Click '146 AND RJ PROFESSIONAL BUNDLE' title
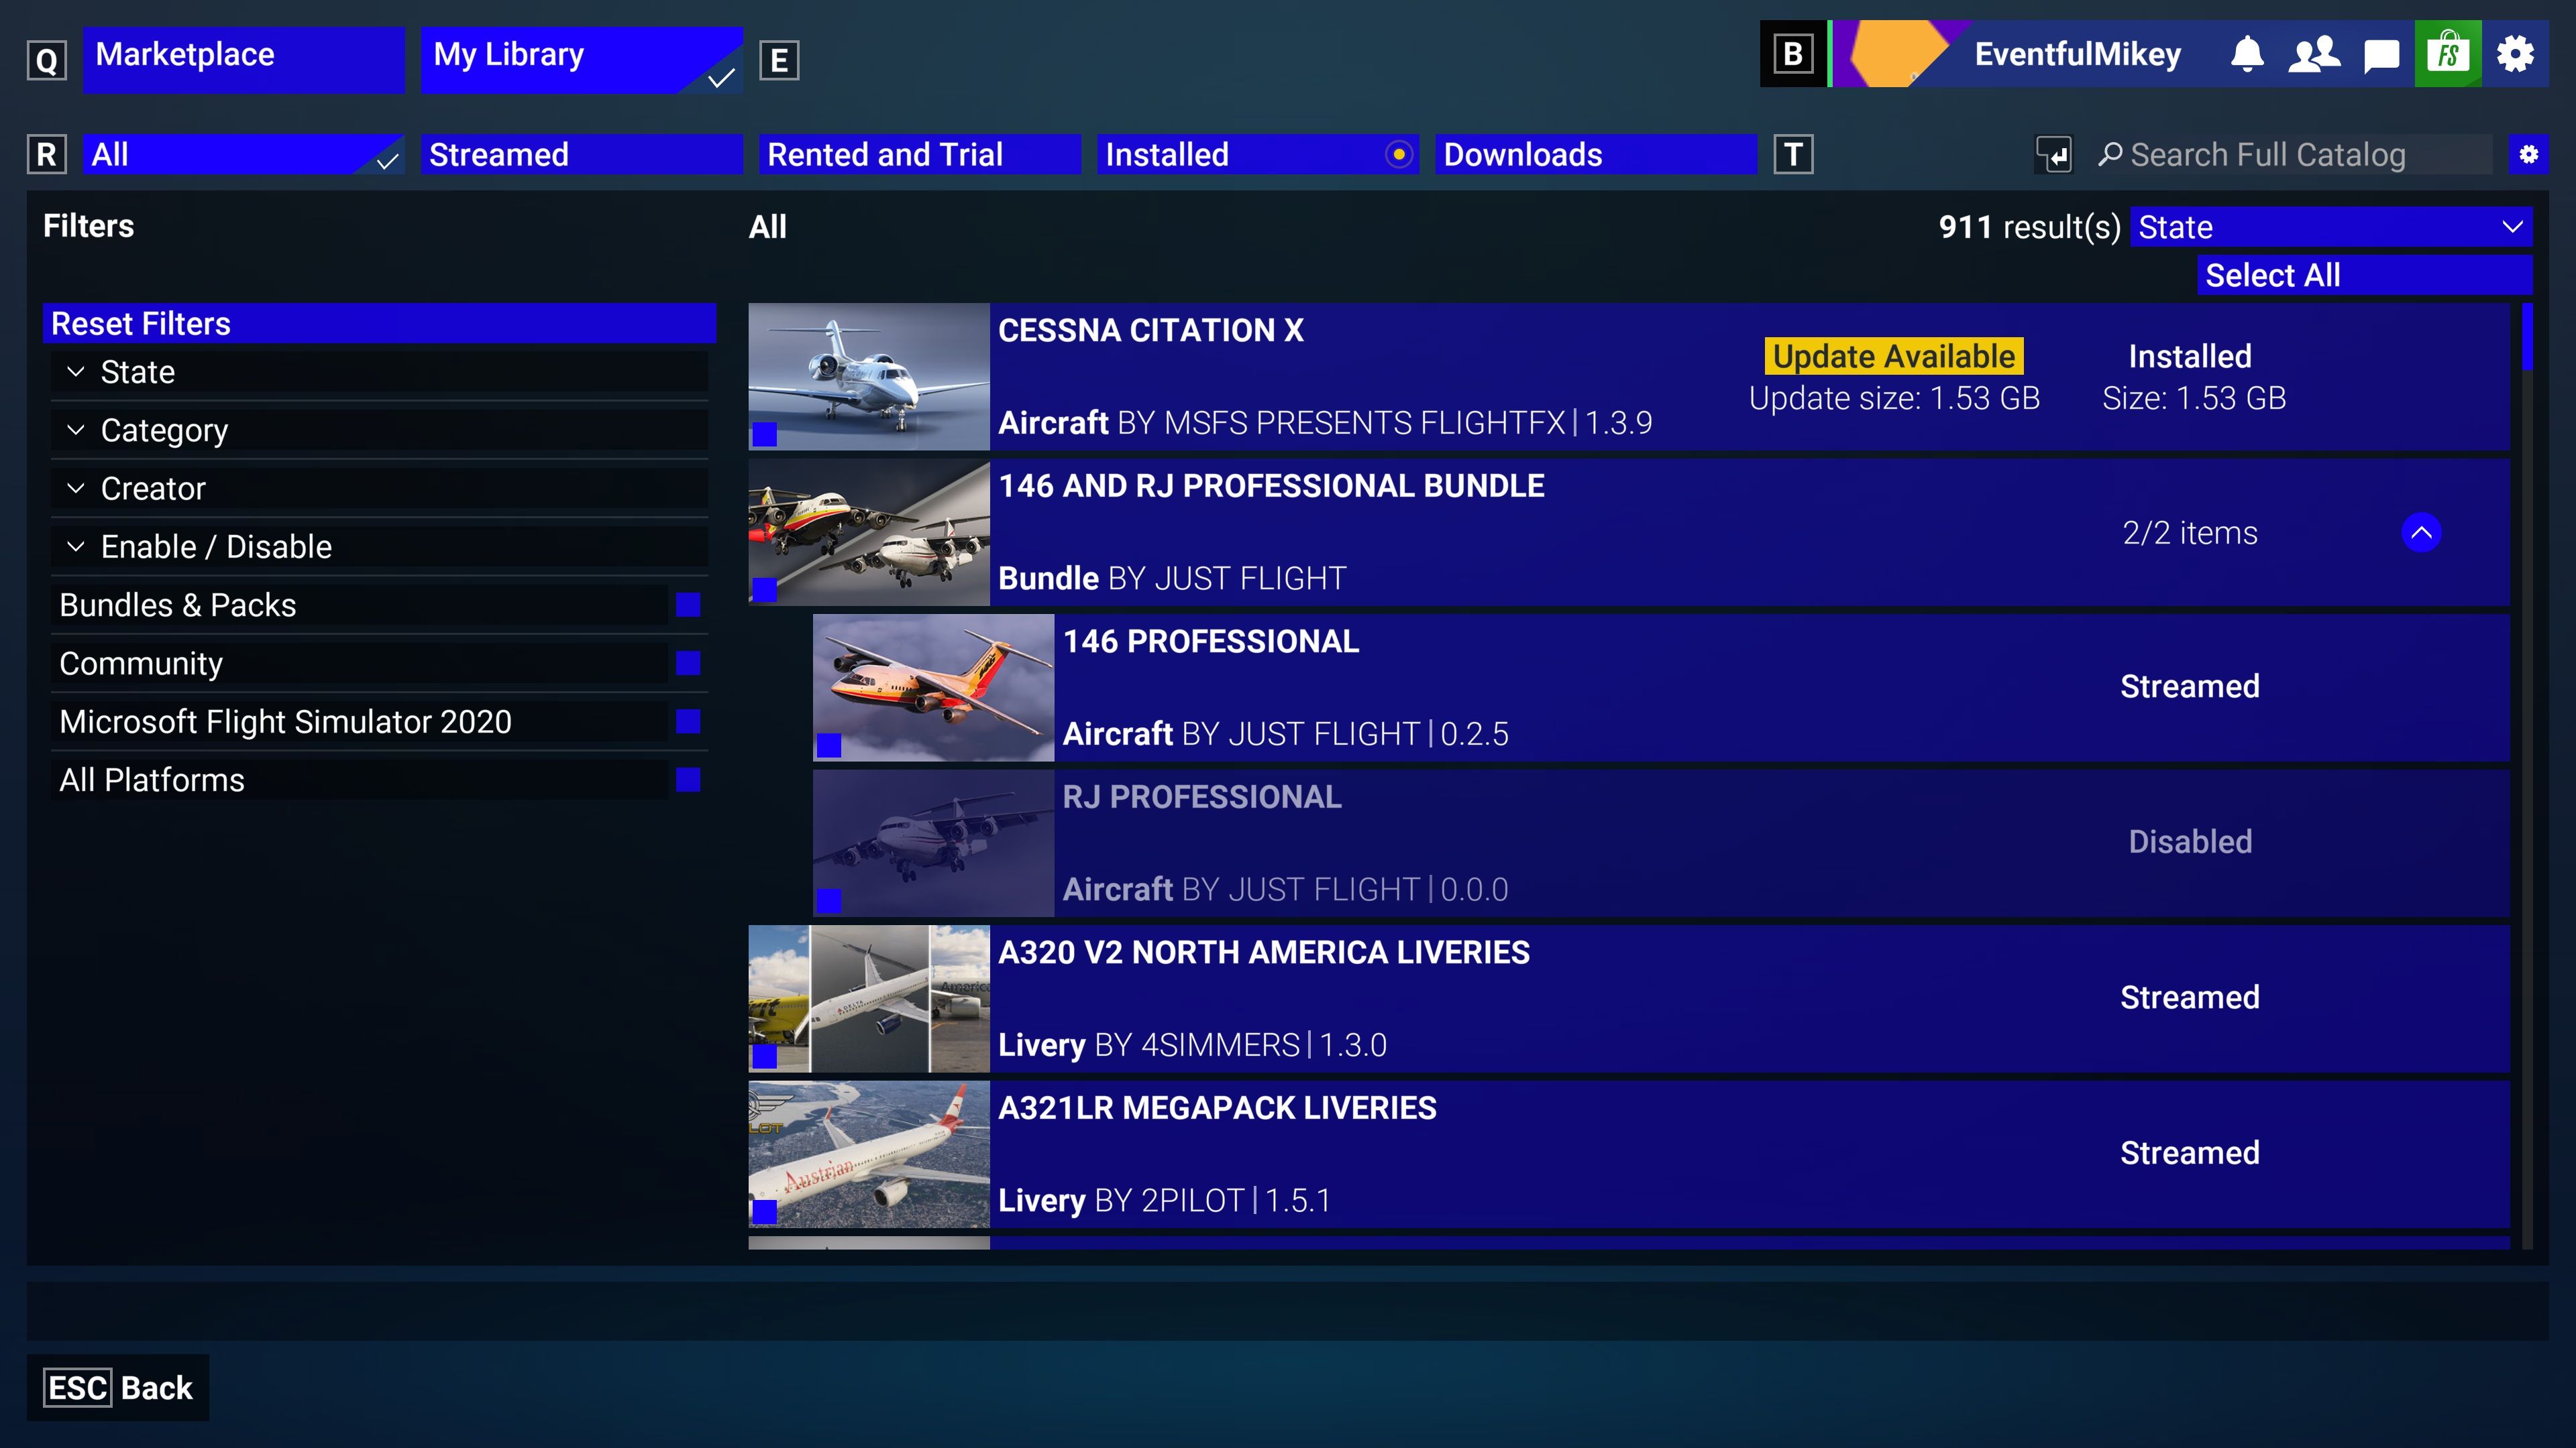This screenshot has height=1448, width=2576. (1271, 485)
